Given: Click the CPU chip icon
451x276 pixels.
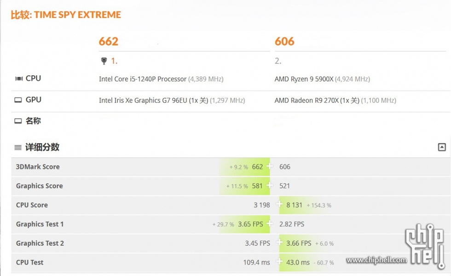Looking at the screenshot, I should click(19, 79).
